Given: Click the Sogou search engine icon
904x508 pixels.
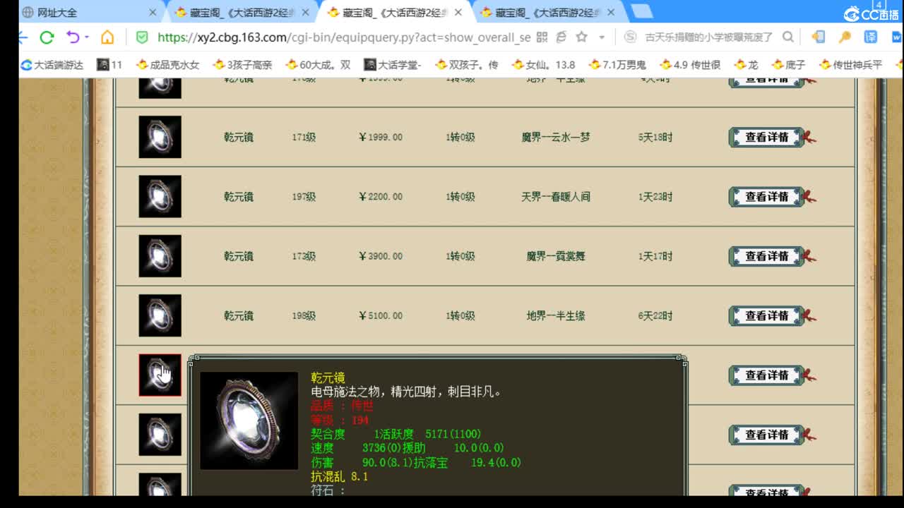Looking at the screenshot, I should [x=631, y=37].
